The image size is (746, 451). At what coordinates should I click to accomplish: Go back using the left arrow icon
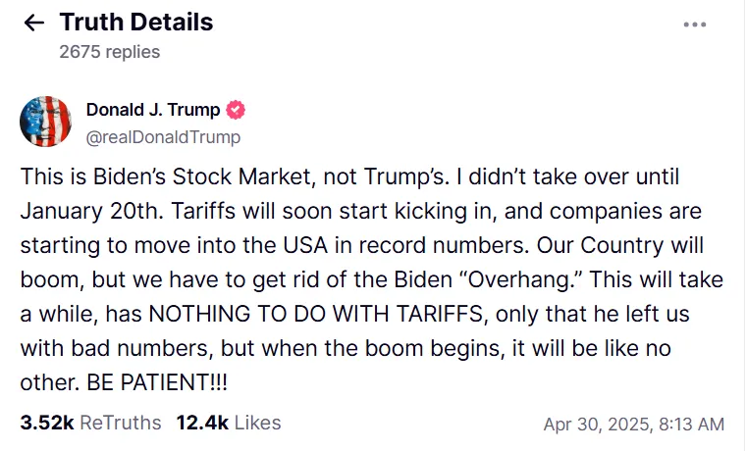pos(34,23)
